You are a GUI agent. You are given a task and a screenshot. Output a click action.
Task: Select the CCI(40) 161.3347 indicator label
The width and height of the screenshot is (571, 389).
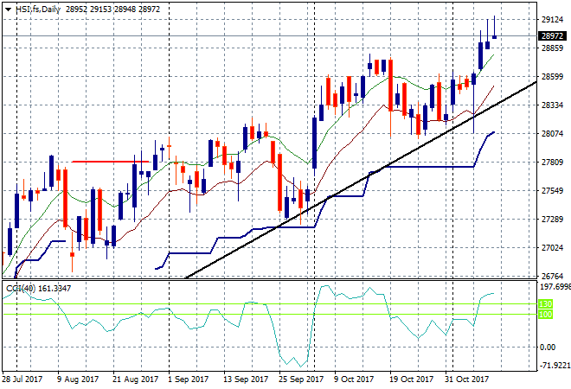(38, 288)
